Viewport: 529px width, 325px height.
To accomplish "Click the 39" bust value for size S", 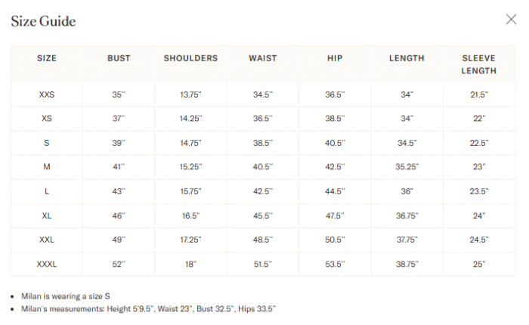I will (119, 143).
